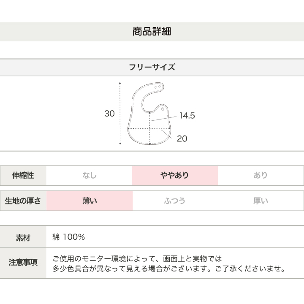Click the 14.5 measurement label
The image size is (304, 304).
187,116
